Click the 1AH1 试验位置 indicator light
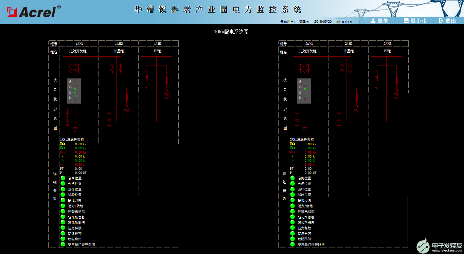 (63, 195)
